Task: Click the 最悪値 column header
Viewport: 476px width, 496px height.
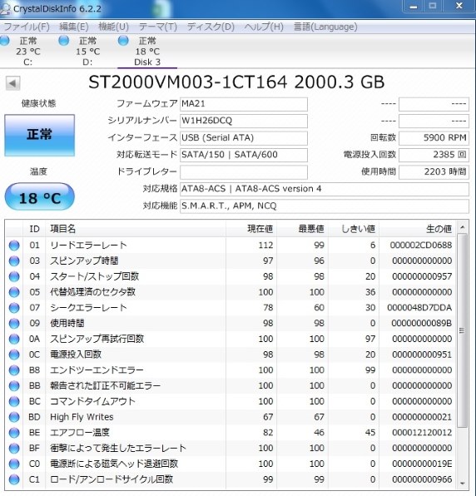Action: (303, 229)
